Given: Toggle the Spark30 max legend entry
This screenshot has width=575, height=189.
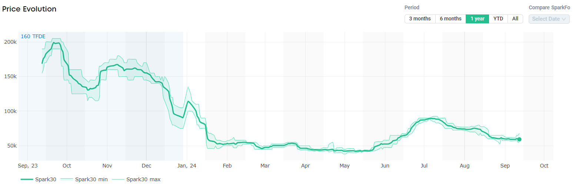Looking at the screenshot, I should coord(136,179).
